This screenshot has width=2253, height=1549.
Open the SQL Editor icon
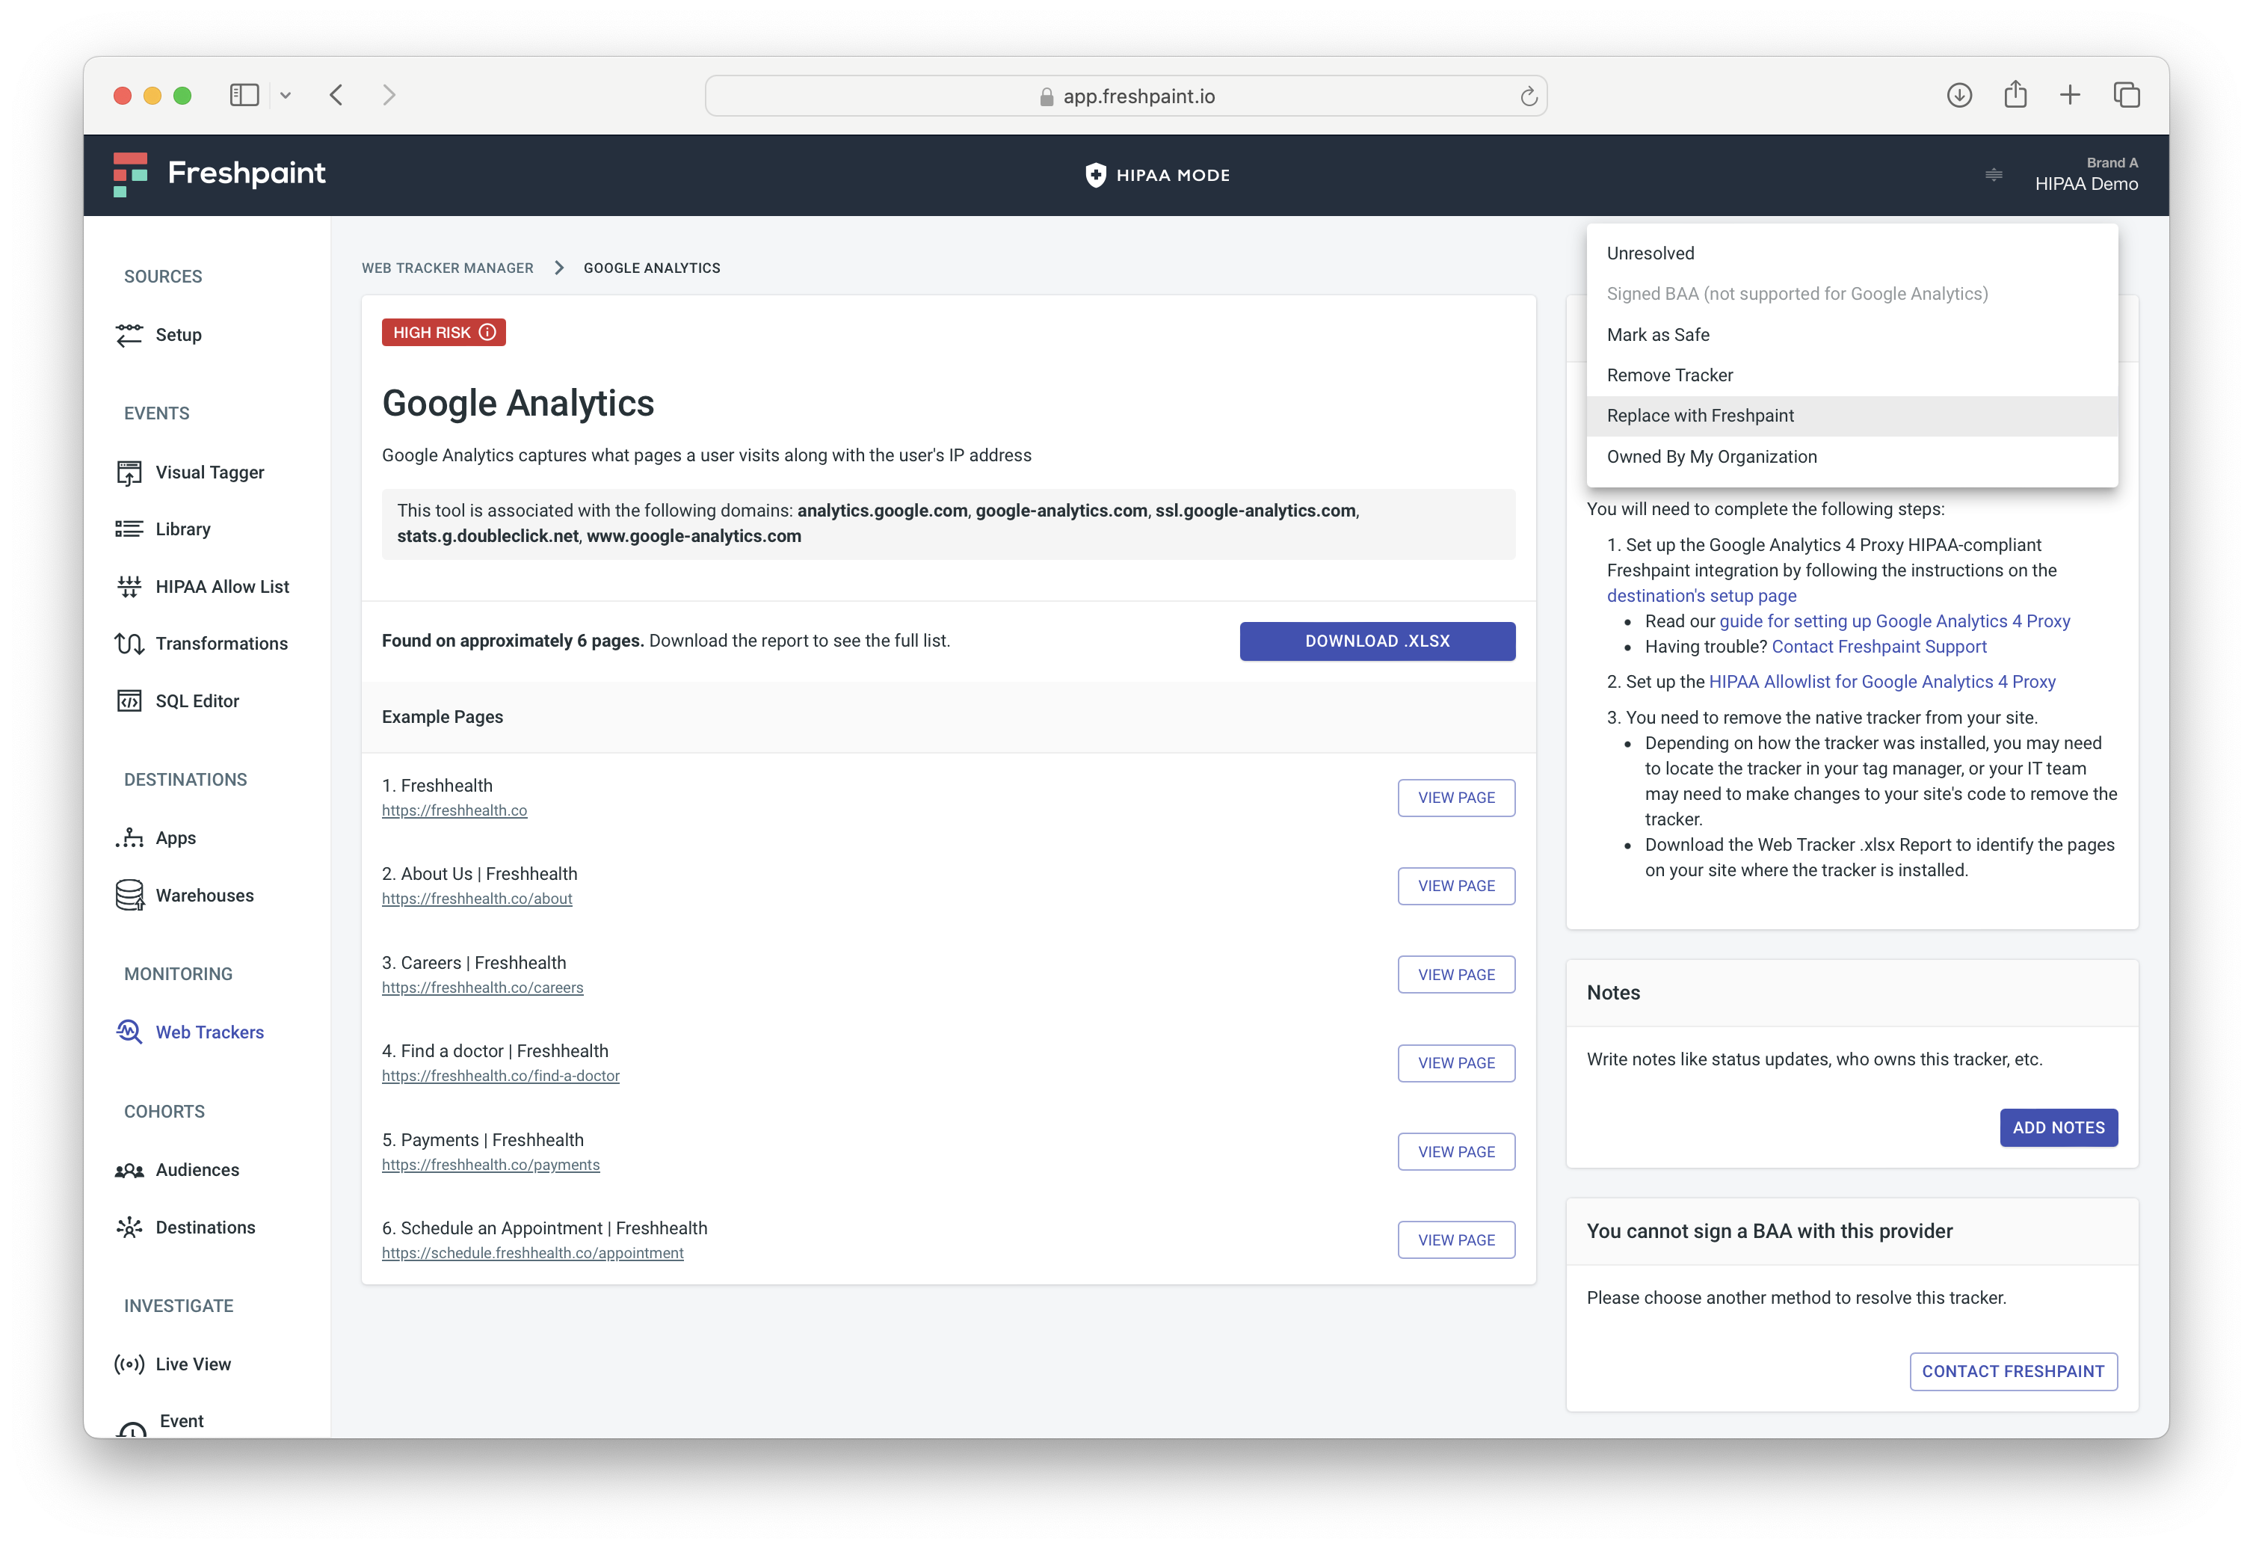point(129,700)
